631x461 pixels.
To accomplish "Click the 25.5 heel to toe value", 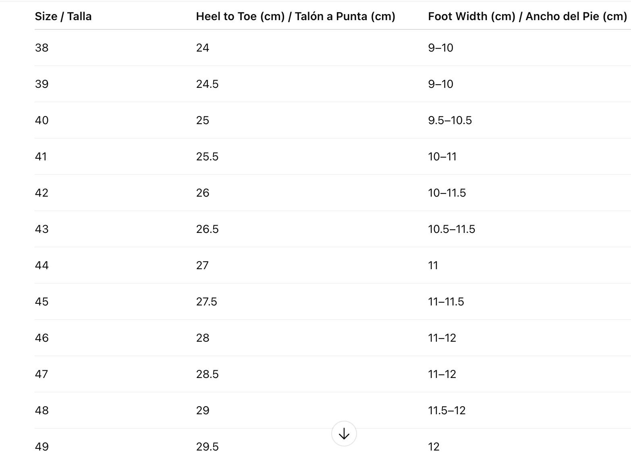I will coord(207,157).
